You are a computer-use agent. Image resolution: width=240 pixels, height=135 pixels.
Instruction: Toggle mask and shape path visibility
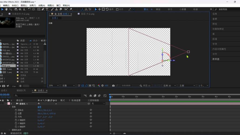86,86
